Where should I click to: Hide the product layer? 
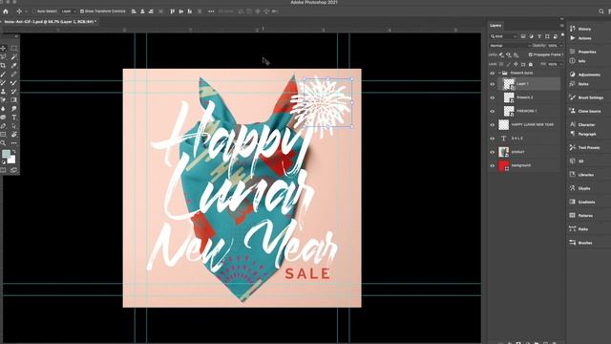click(493, 152)
